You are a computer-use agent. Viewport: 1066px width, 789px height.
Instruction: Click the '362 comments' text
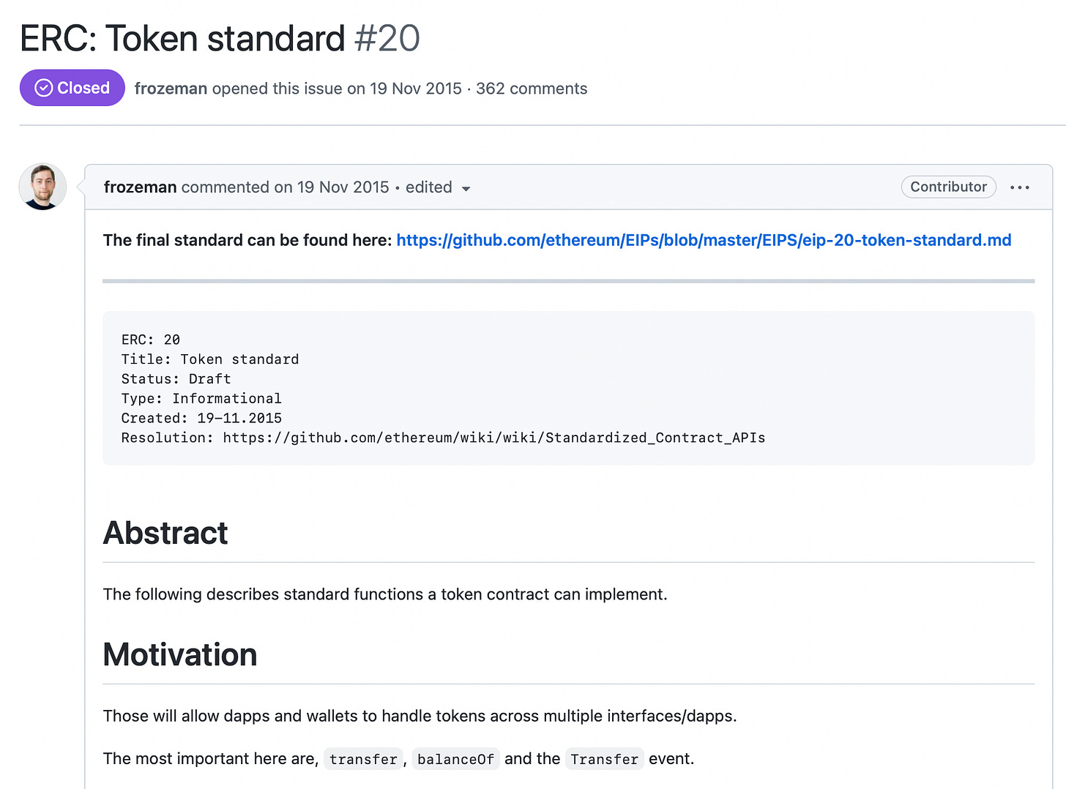pos(532,89)
